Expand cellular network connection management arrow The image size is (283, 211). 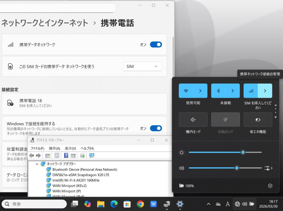point(265,91)
